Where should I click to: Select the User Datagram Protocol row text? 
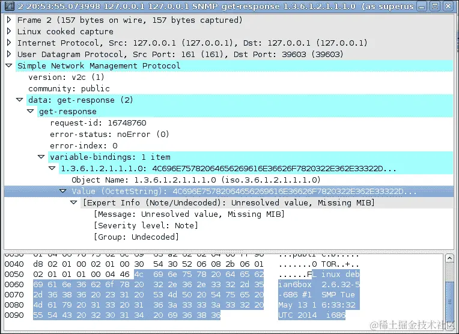click(180, 54)
